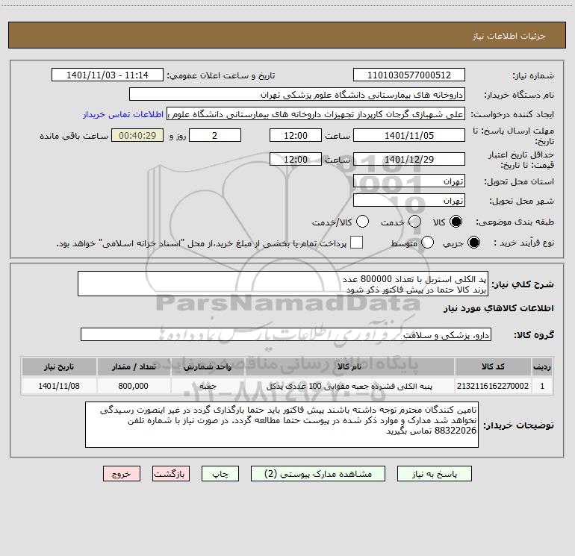The height and width of the screenshot is (556, 575).
Task: Open the اطلاعات تماس خریدار link
Action: click(x=123, y=114)
